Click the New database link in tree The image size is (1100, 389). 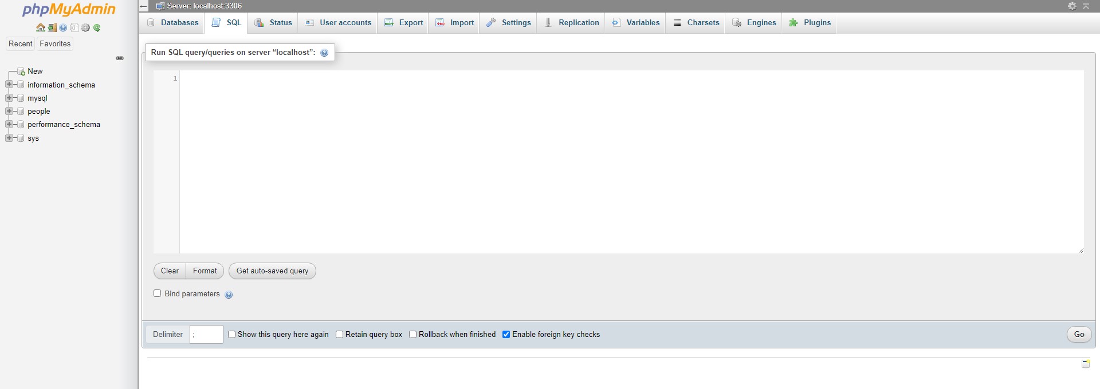tap(35, 72)
